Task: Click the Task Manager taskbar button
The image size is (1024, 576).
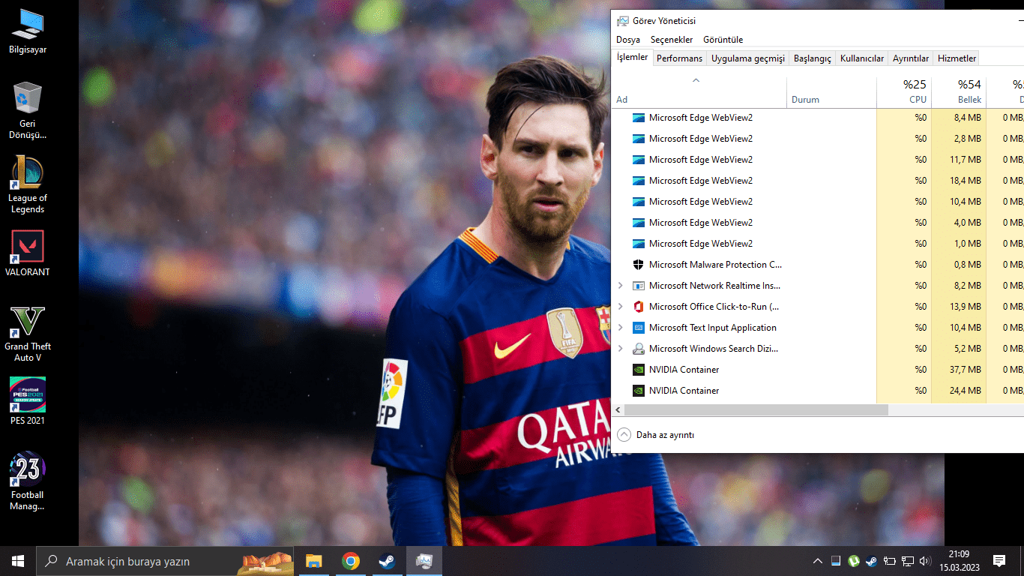Action: click(x=424, y=561)
